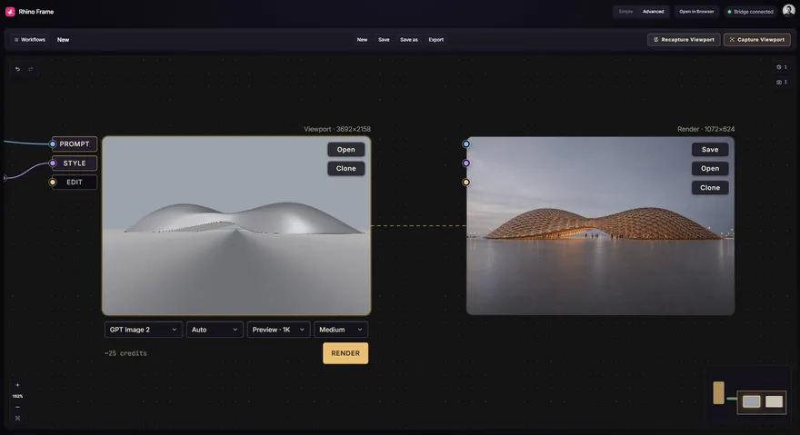Click the undo arrow icon
Viewport: 800px width, 435px height.
coord(18,69)
